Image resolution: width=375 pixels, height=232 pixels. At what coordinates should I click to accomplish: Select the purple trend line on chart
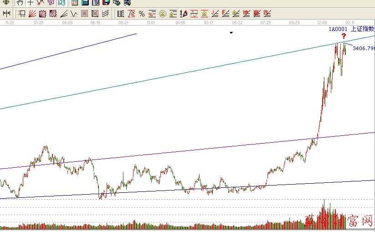click(x=182, y=151)
